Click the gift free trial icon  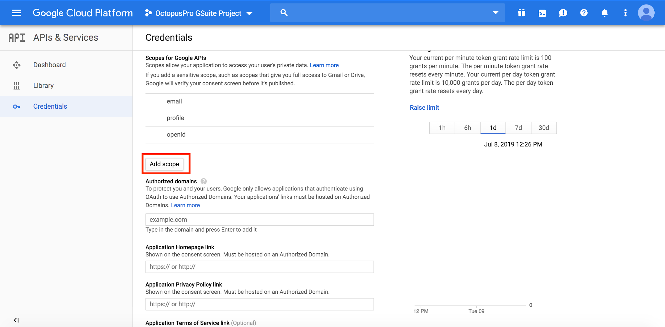521,13
